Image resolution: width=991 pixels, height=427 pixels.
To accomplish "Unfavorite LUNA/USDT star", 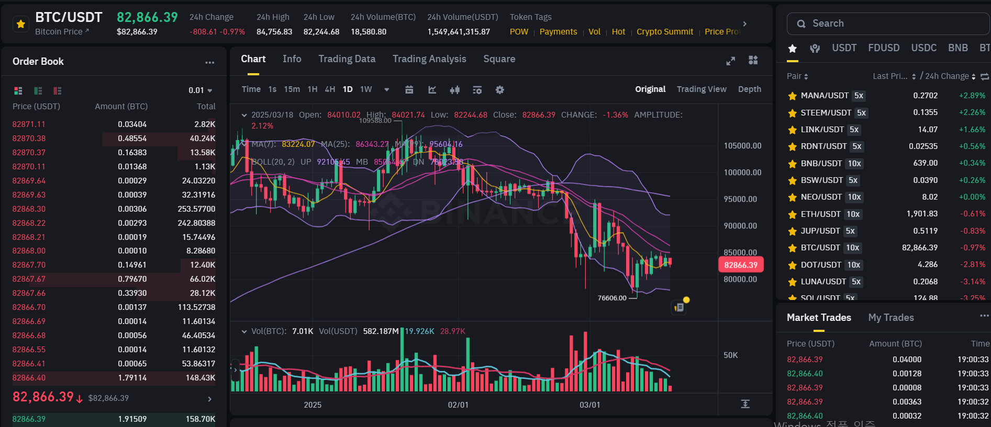I will coord(793,282).
